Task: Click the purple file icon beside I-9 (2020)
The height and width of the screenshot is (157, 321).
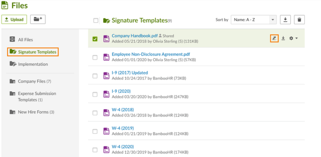Action: click(x=106, y=94)
